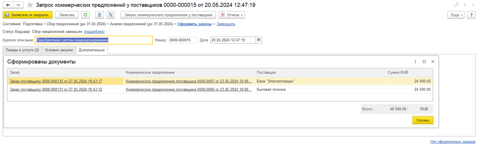Viewport: 481px width, 146px height.
Task: Open the Условия закупки tab
Action: (59, 50)
